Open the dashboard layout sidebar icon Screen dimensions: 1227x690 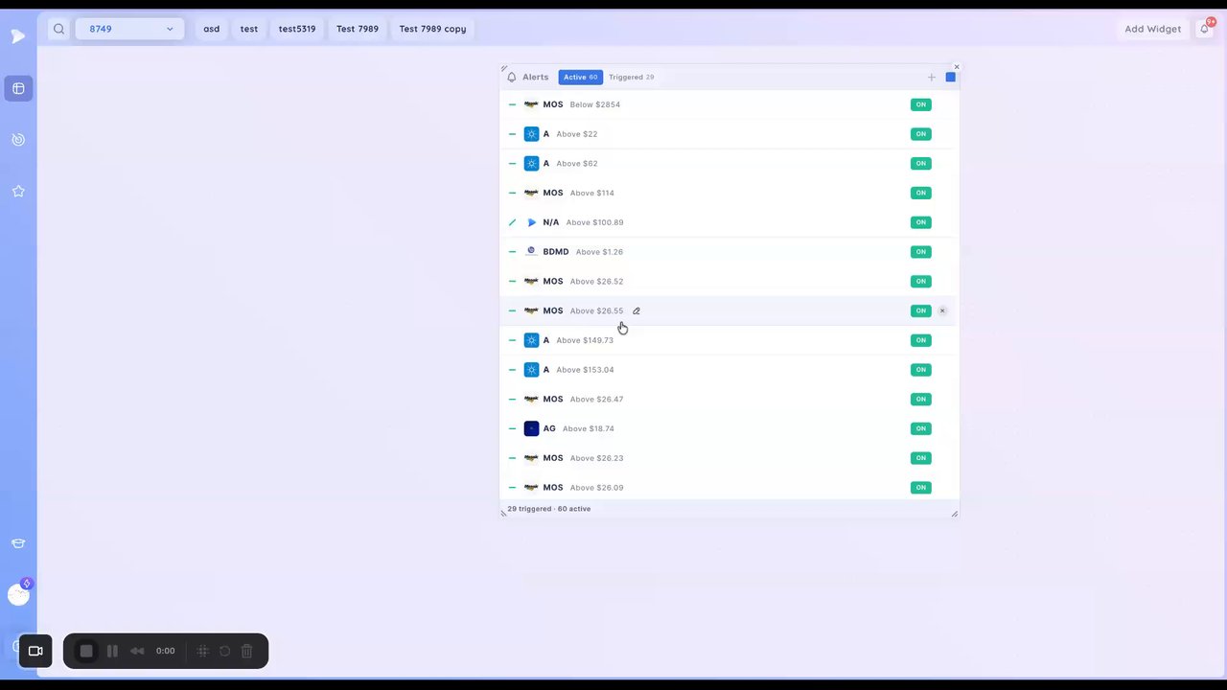[x=18, y=88]
